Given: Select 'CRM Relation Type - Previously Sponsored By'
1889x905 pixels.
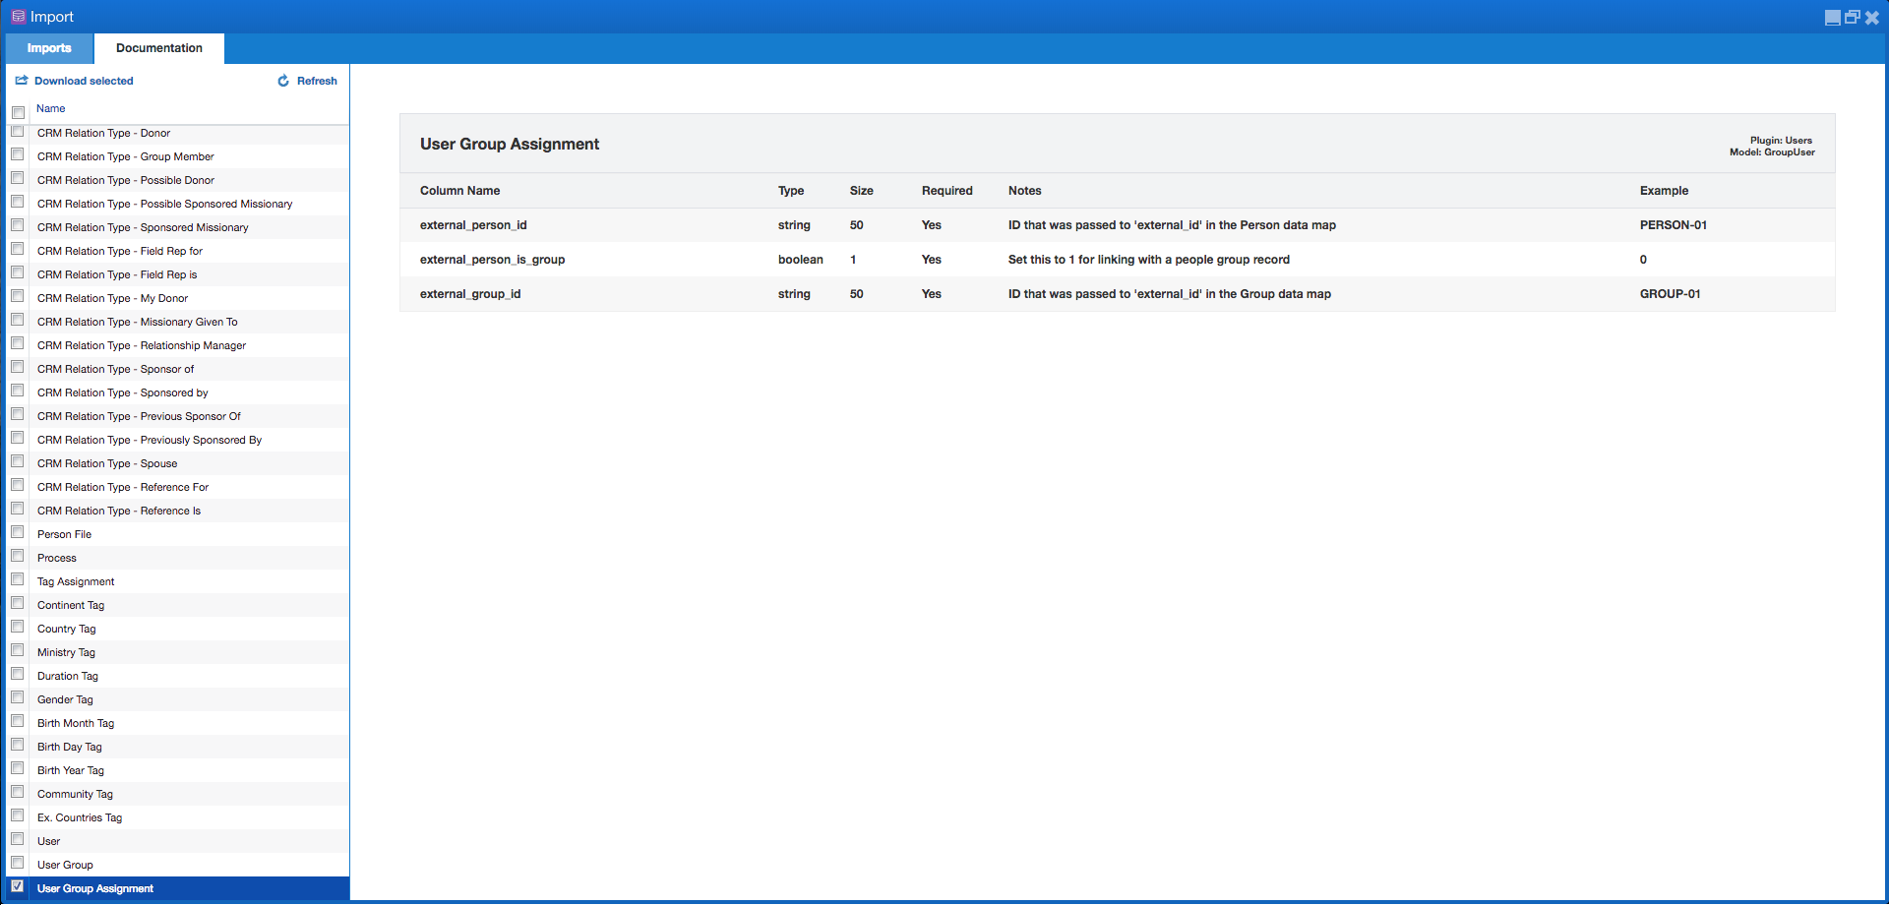Looking at the screenshot, I should click(x=177, y=440).
